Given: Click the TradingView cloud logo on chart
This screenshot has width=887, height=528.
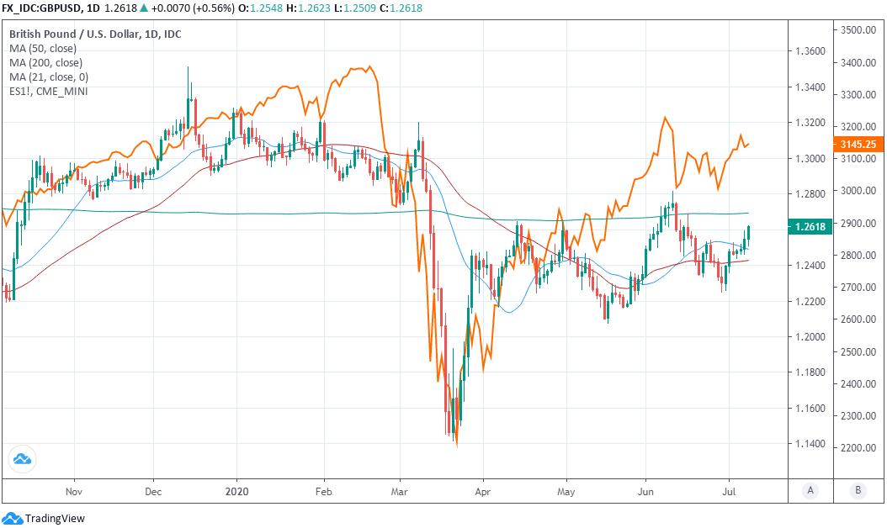Looking at the screenshot, I should coord(21,459).
